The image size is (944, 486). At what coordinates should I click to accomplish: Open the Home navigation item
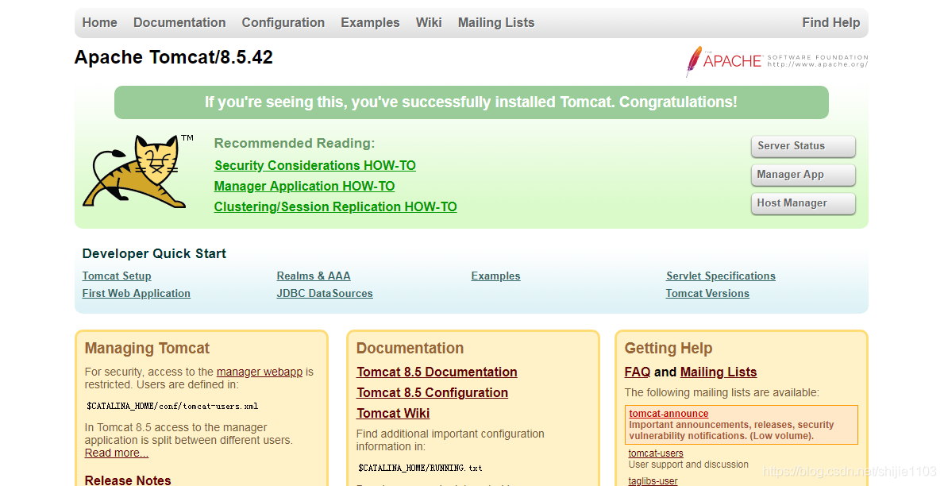99,23
